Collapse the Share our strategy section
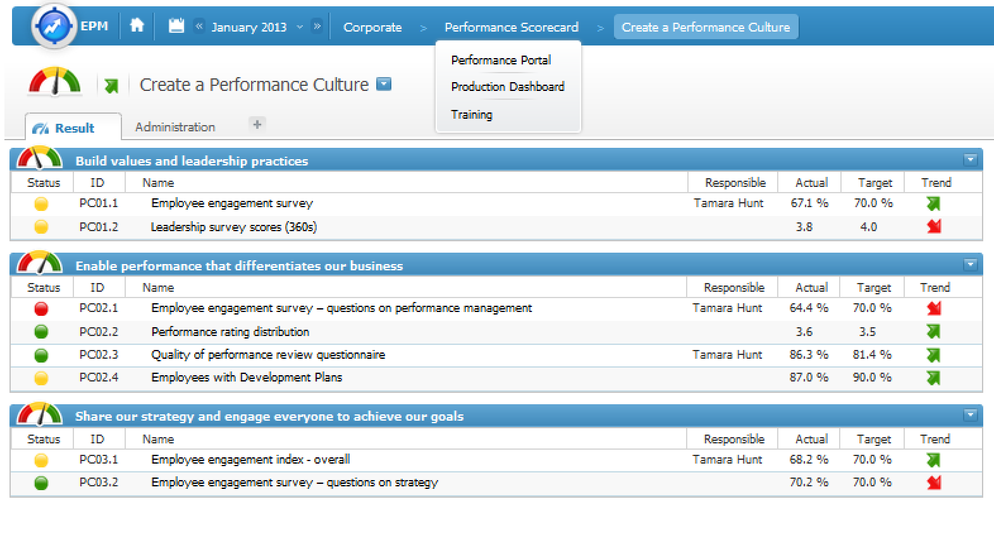 coord(970,415)
